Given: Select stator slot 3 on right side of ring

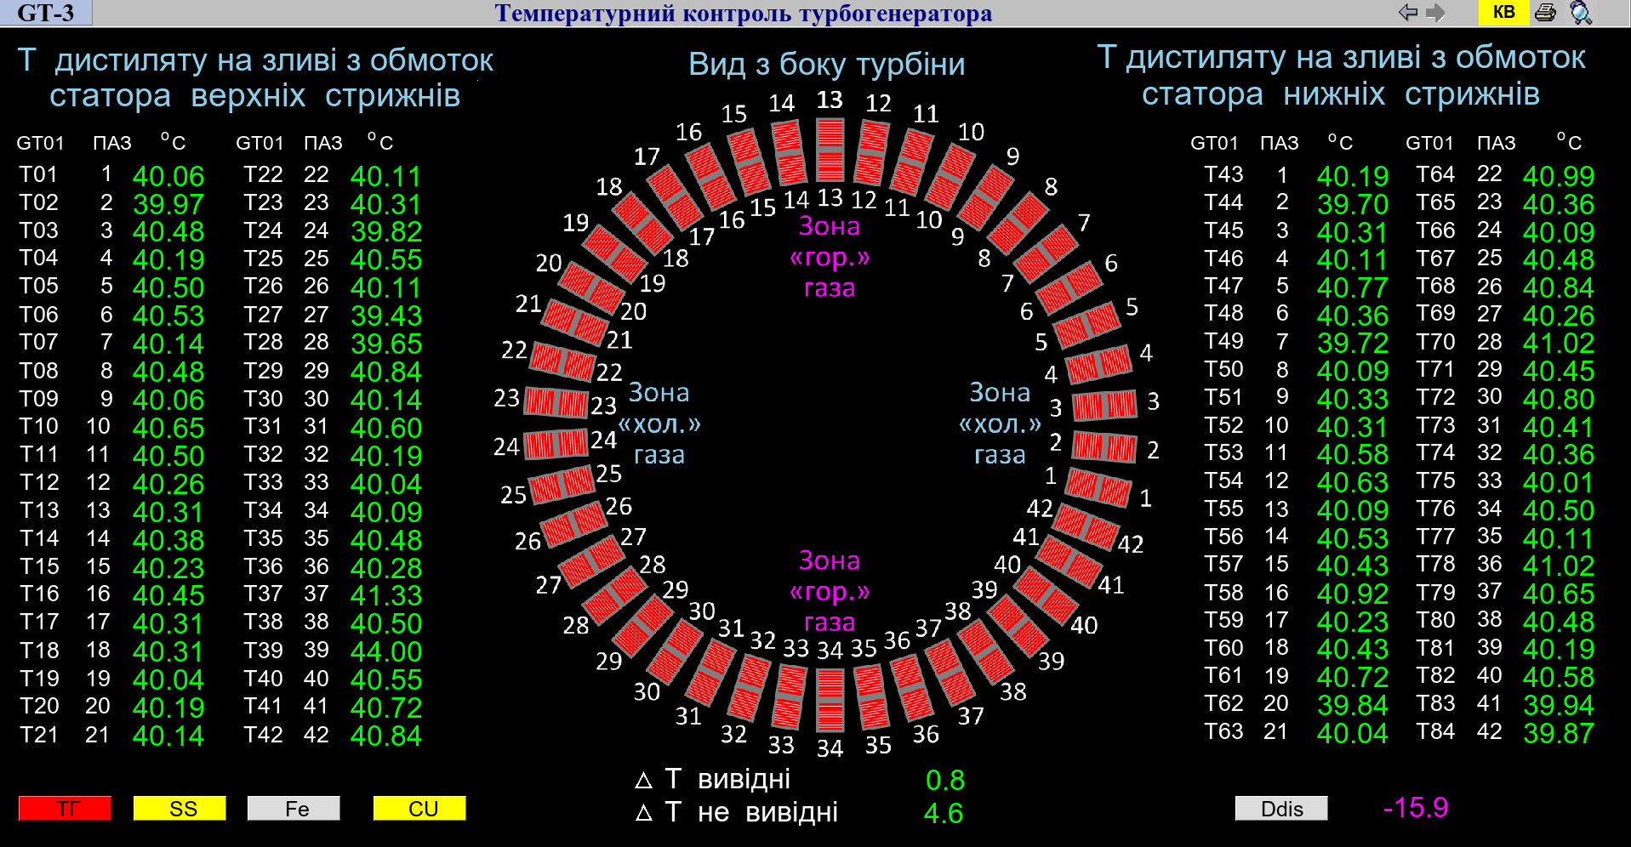Looking at the screenshot, I should (1104, 405).
